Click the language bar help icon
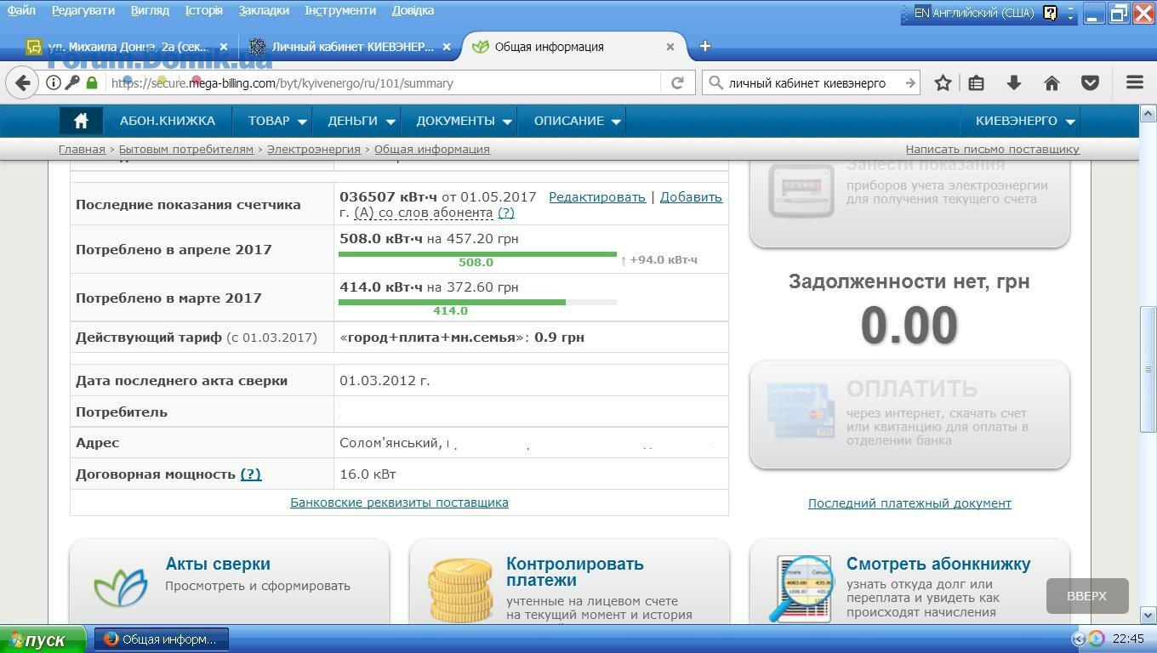The image size is (1157, 653). pyautogui.click(x=1050, y=13)
